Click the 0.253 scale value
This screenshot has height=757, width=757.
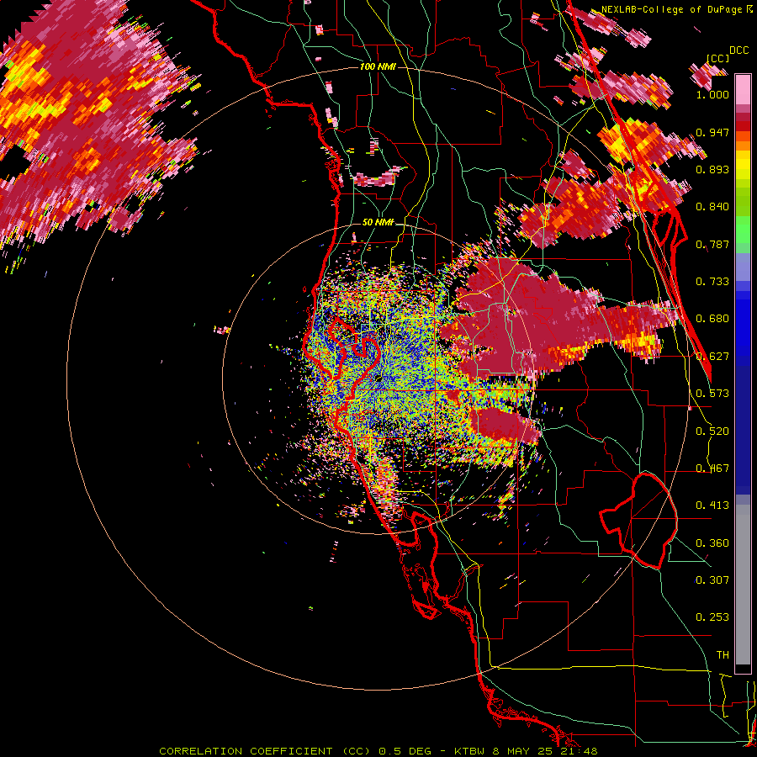click(712, 617)
